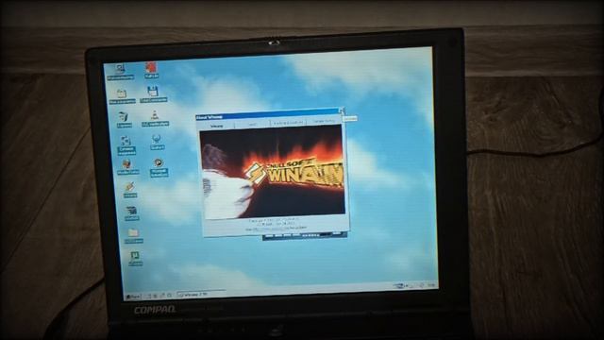The width and height of the screenshot is (604, 340).
Task: Open the network places desktop icon
Action: (126, 144)
